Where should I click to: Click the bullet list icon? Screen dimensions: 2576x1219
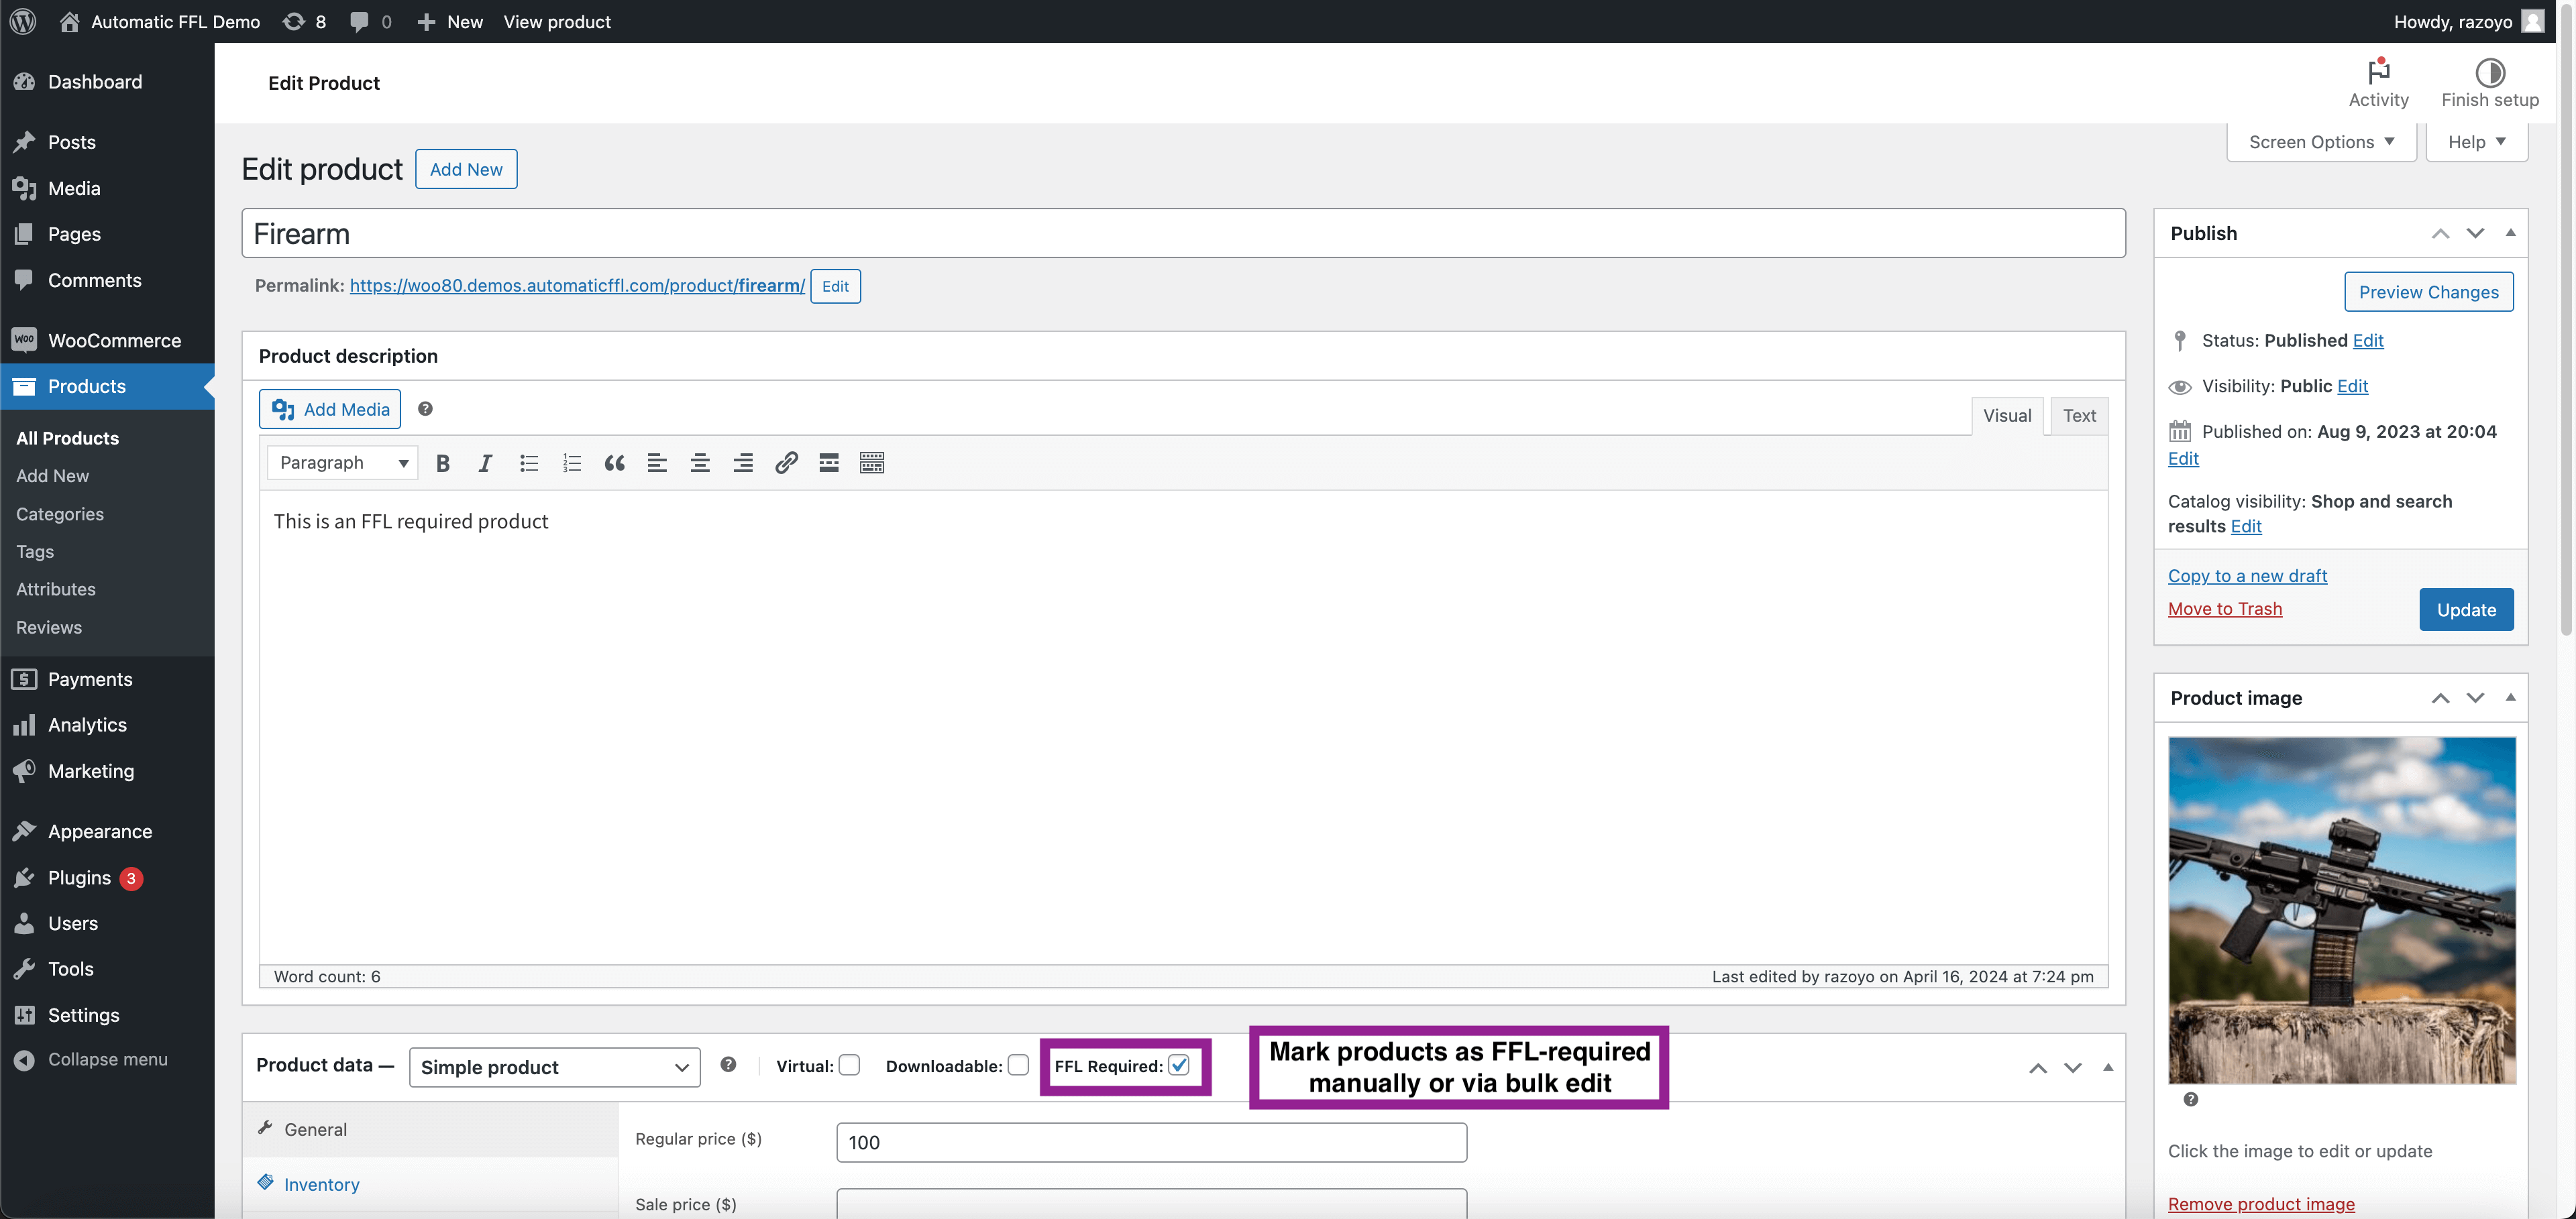pos(526,461)
